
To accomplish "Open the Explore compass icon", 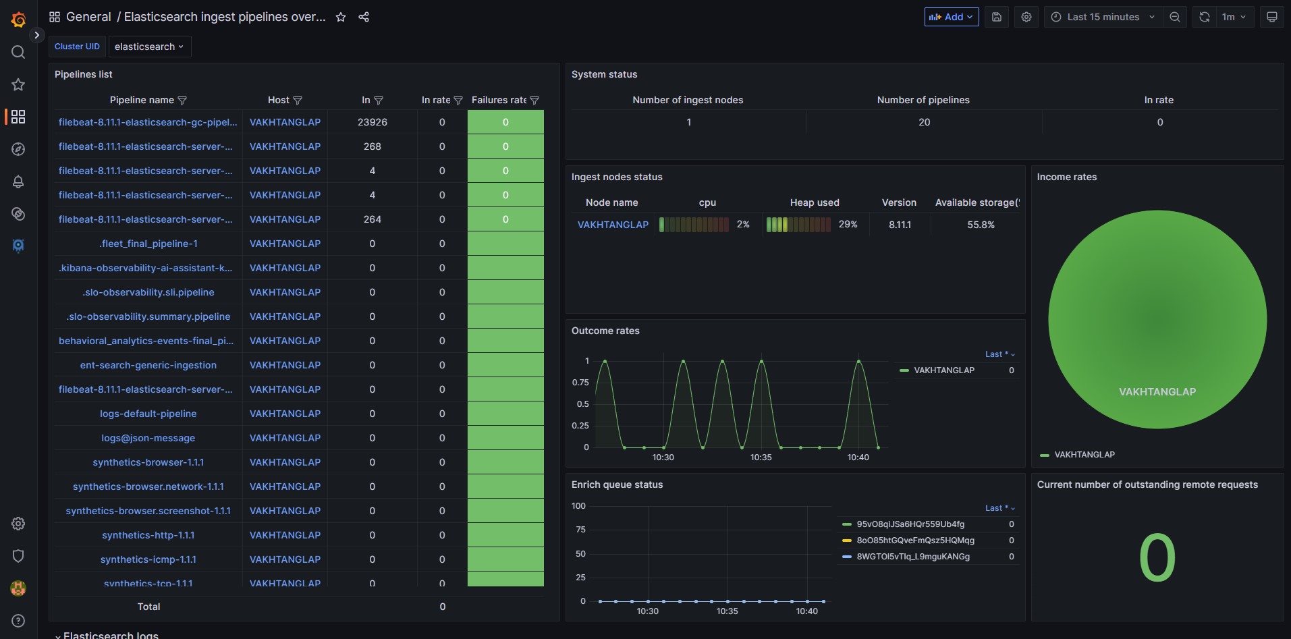I will (18, 149).
